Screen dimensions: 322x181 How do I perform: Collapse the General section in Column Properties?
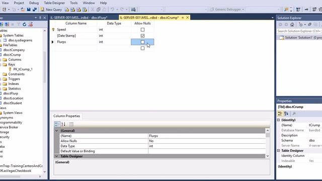[56, 131]
